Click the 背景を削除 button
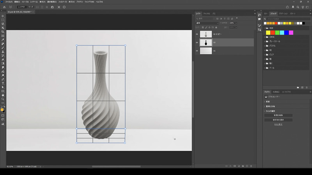Image resolution: width=312 pixels, height=175 pixels. pyautogui.click(x=278, y=115)
